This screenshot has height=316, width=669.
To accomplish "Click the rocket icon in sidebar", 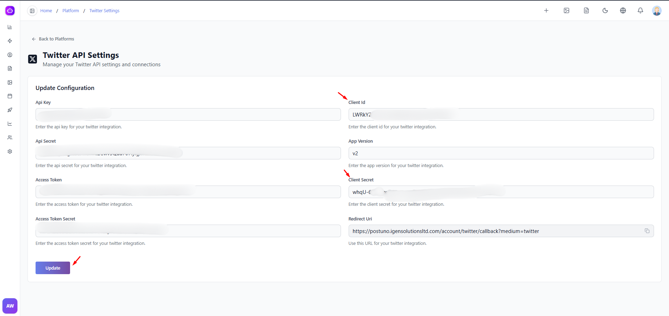I will [10, 110].
